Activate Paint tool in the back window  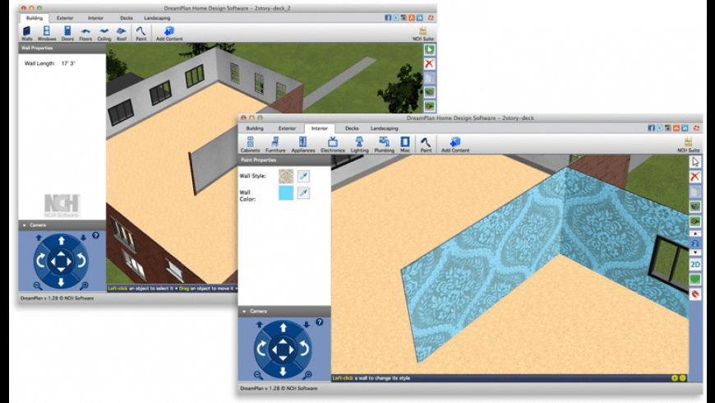[x=141, y=34]
